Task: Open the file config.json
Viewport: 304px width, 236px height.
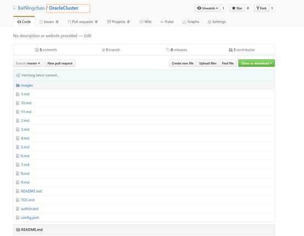Action: tap(30, 217)
